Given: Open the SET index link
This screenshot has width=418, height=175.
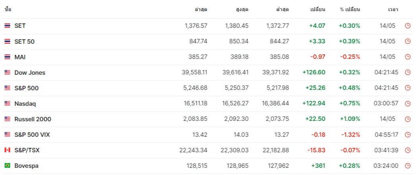Looking at the screenshot, I should [20, 26].
